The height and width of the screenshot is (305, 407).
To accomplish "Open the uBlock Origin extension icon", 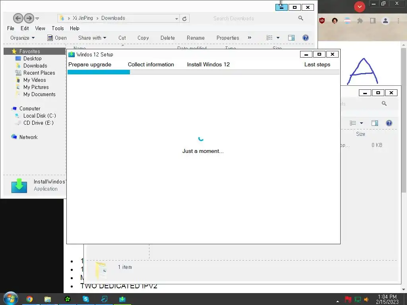I will tap(322, 21).
